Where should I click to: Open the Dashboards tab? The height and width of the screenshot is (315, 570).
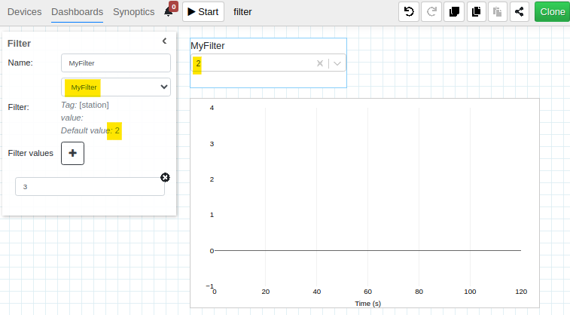(77, 12)
